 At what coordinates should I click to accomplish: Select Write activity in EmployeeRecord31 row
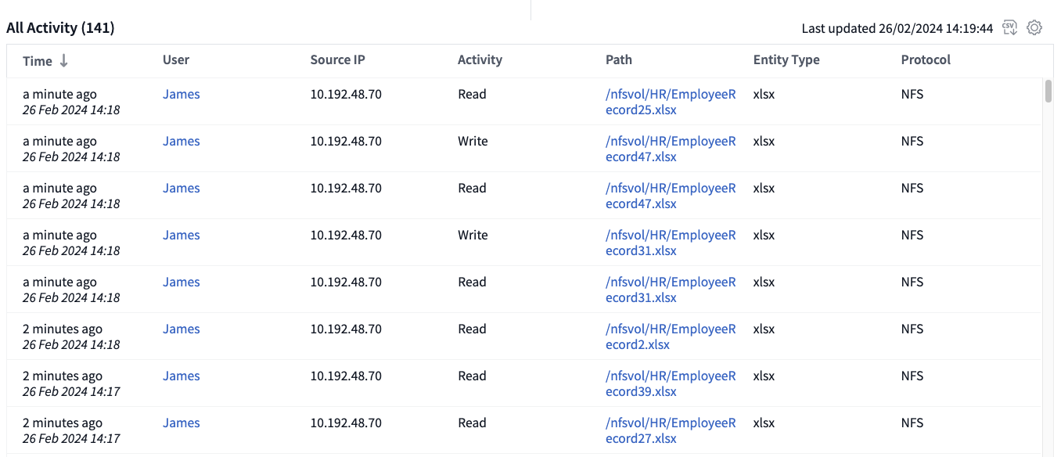tap(473, 235)
